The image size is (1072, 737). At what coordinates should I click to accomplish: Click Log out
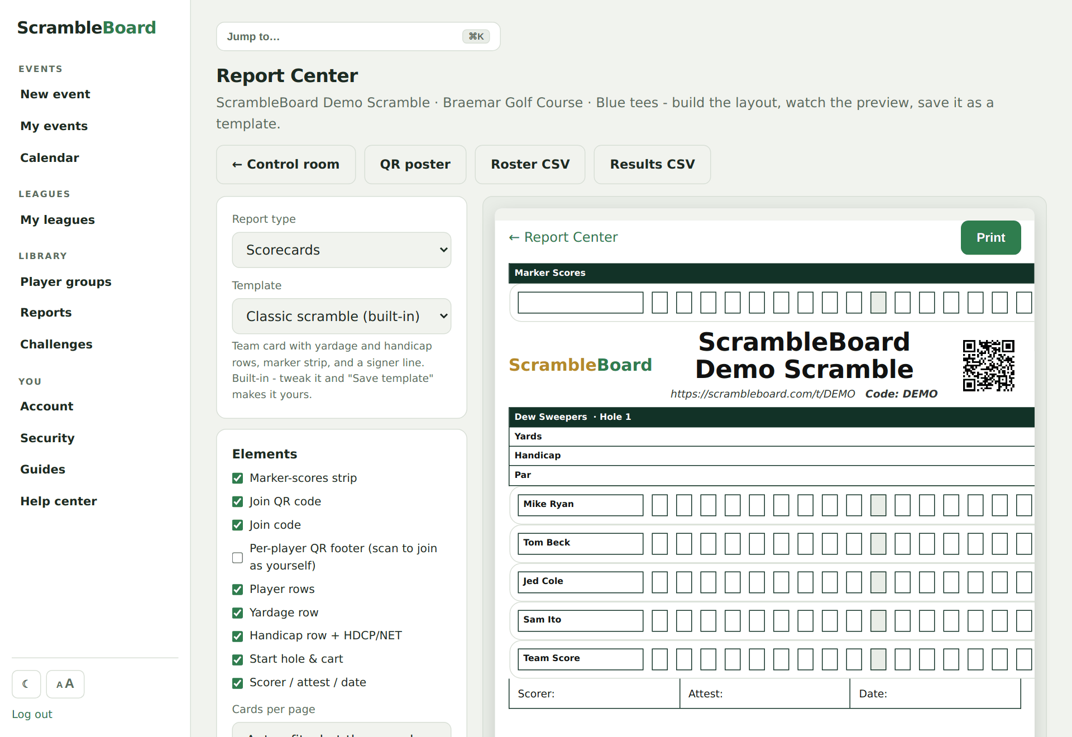click(x=32, y=714)
